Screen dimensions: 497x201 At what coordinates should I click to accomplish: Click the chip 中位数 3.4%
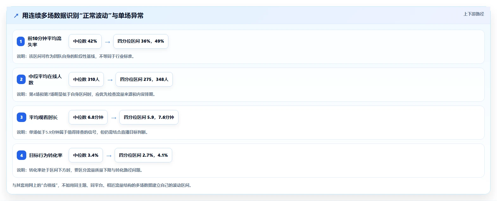coord(86,155)
